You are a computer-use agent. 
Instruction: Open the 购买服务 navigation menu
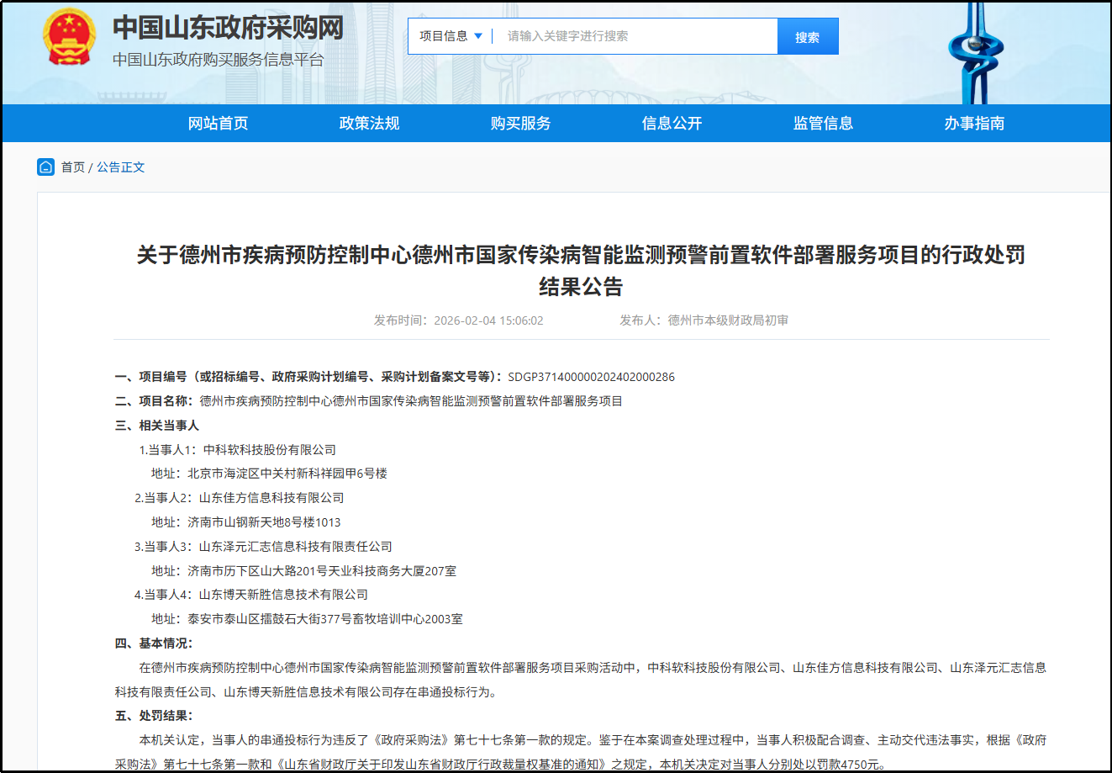click(519, 123)
